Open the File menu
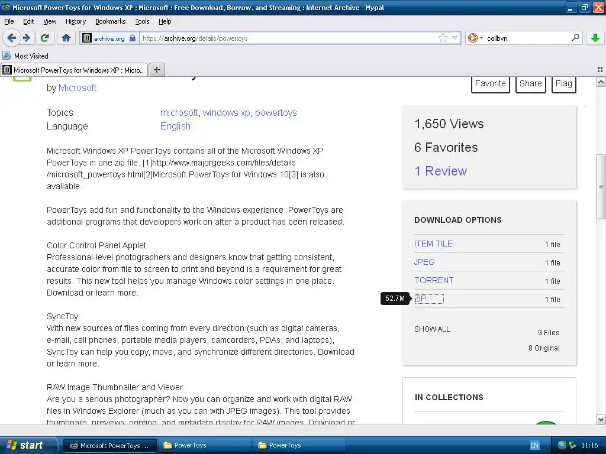The image size is (606, 454). pos(9,21)
